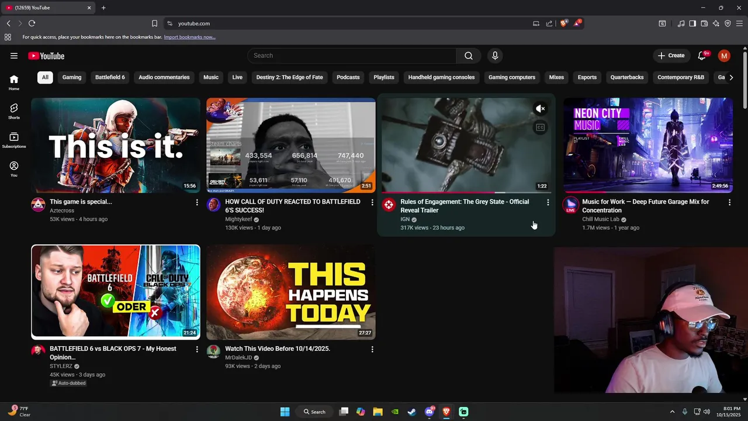The width and height of the screenshot is (748, 421).
Task: Toggle captions on the Grey State preview
Action: click(541, 127)
